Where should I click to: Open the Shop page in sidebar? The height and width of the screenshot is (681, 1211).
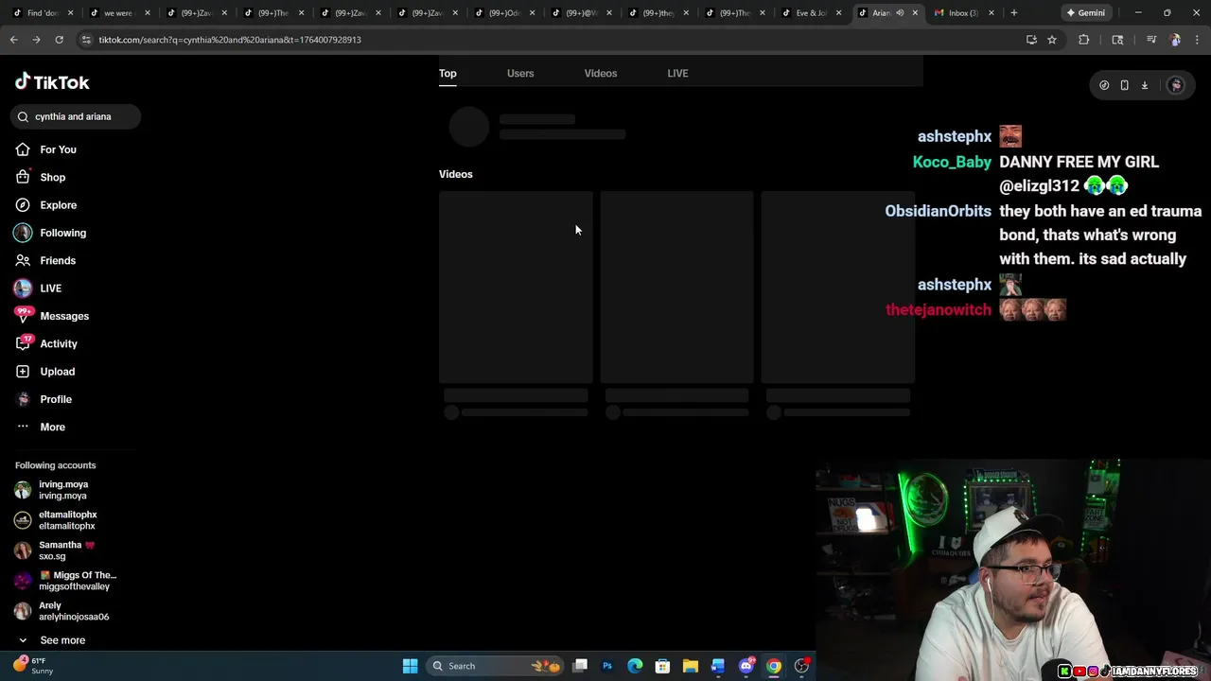pos(52,177)
